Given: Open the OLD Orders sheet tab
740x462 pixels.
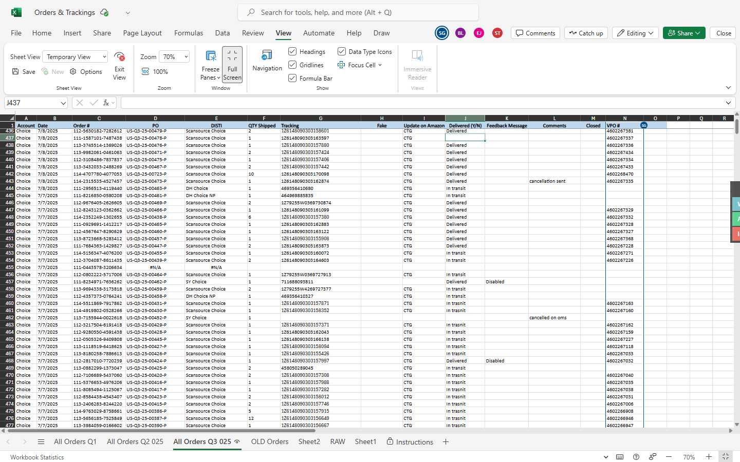Looking at the screenshot, I should pos(270,442).
